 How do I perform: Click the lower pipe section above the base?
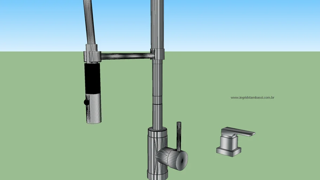(157, 116)
